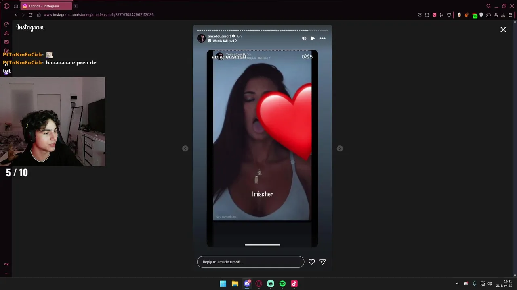Viewport: 517px width, 290px height.
Task: Expand hidden system tray icons
Action: point(457,284)
